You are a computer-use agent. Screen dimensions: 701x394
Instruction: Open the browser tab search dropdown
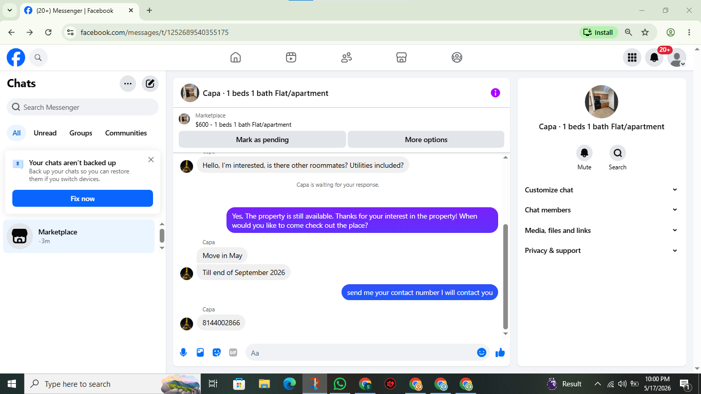tap(9, 10)
